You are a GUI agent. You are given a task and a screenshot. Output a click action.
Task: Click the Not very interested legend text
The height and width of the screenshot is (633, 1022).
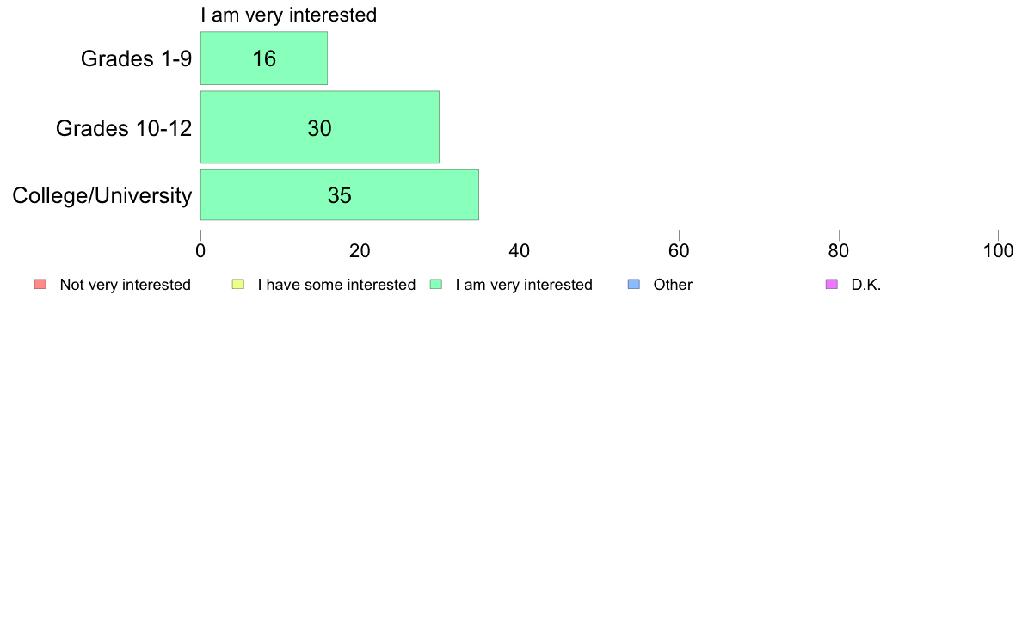coord(125,285)
